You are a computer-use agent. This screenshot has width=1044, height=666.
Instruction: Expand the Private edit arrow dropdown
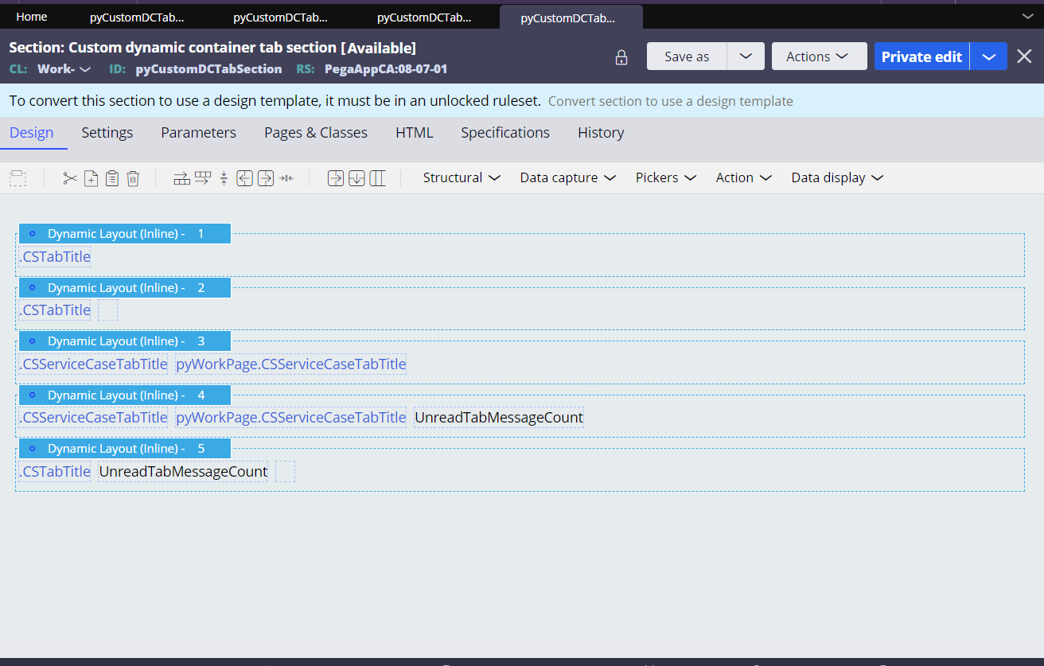(989, 56)
